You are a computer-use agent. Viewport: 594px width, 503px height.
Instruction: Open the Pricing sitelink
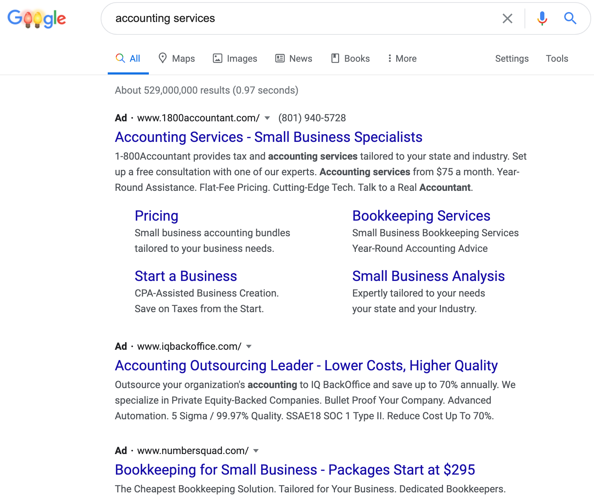[x=156, y=216]
